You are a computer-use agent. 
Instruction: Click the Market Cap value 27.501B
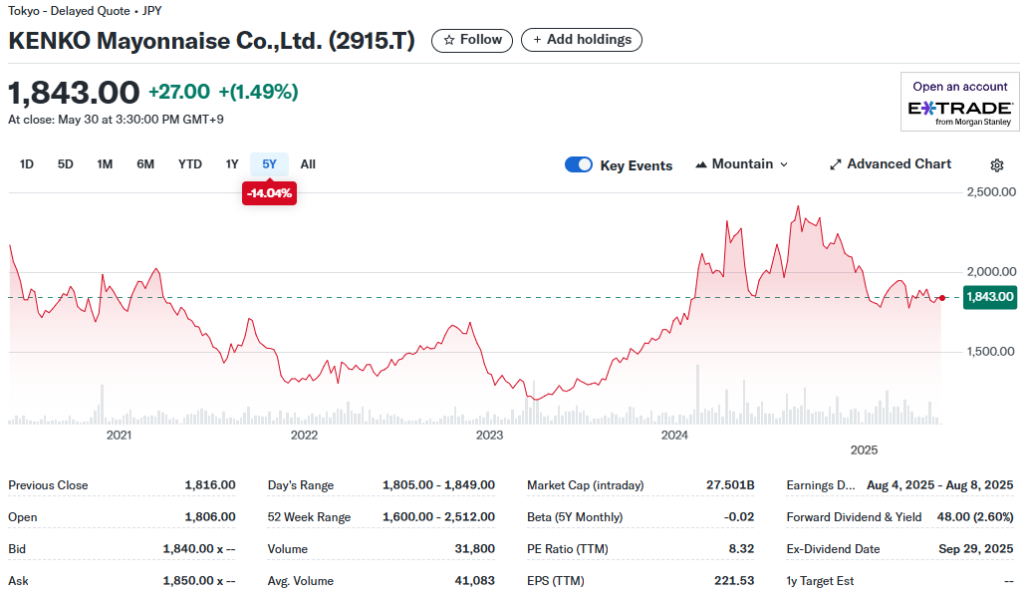coord(730,485)
